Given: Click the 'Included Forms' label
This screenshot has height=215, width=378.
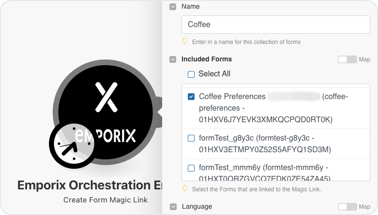Looking at the screenshot, I should coord(207,59).
